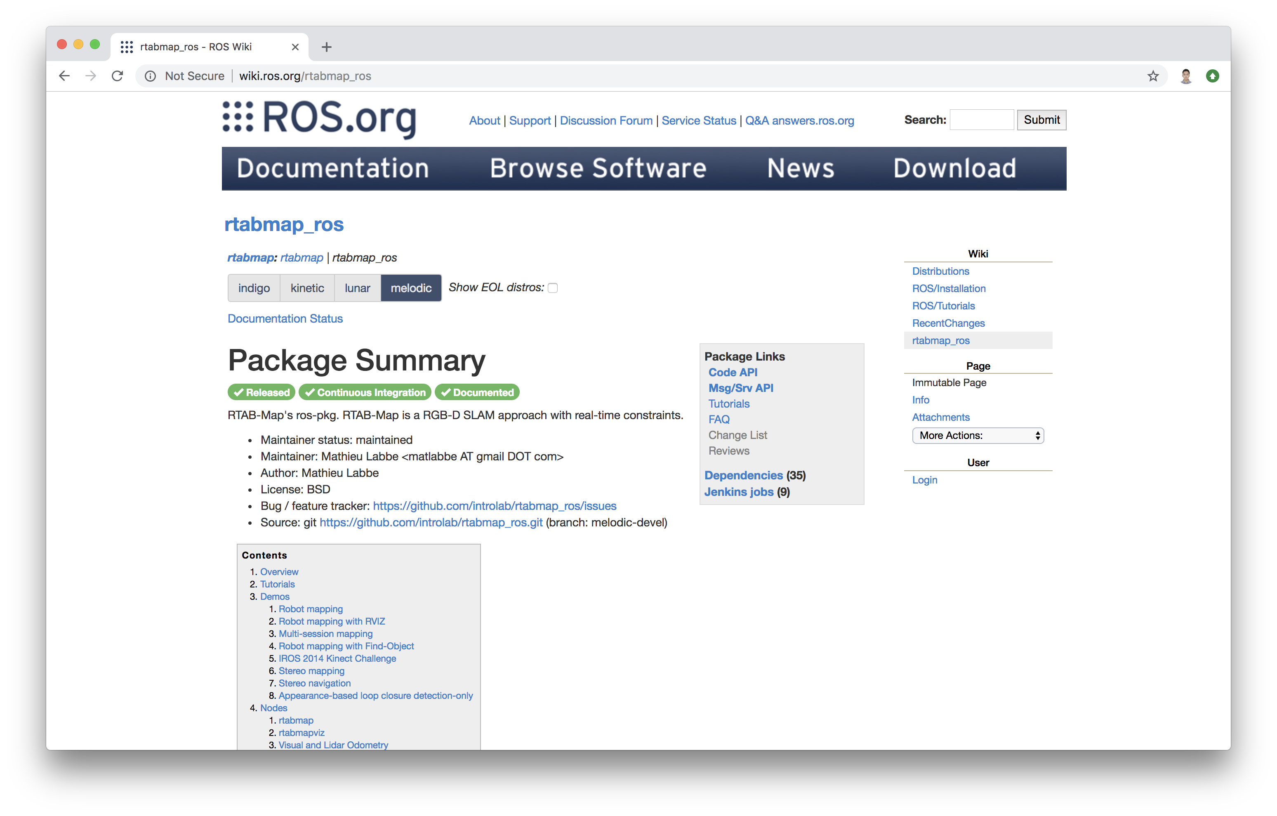Open the Download menu item
This screenshot has width=1277, height=816.
point(954,168)
